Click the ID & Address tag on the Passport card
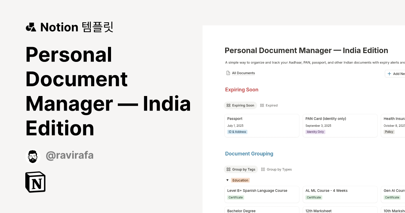The width and height of the screenshot is (405, 213). [x=237, y=132]
